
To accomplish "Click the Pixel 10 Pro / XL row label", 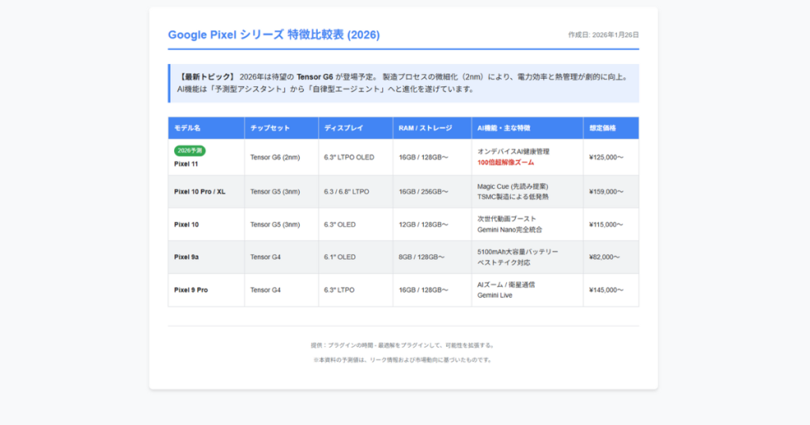I will pos(199,191).
